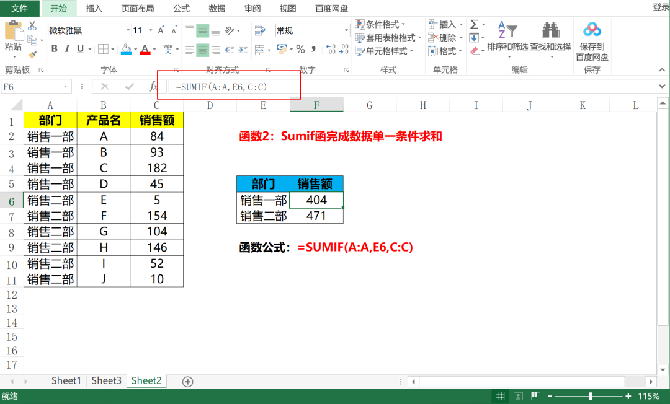The image size is (670, 404).
Task: Toggle Underline formatting
Action: (80, 48)
